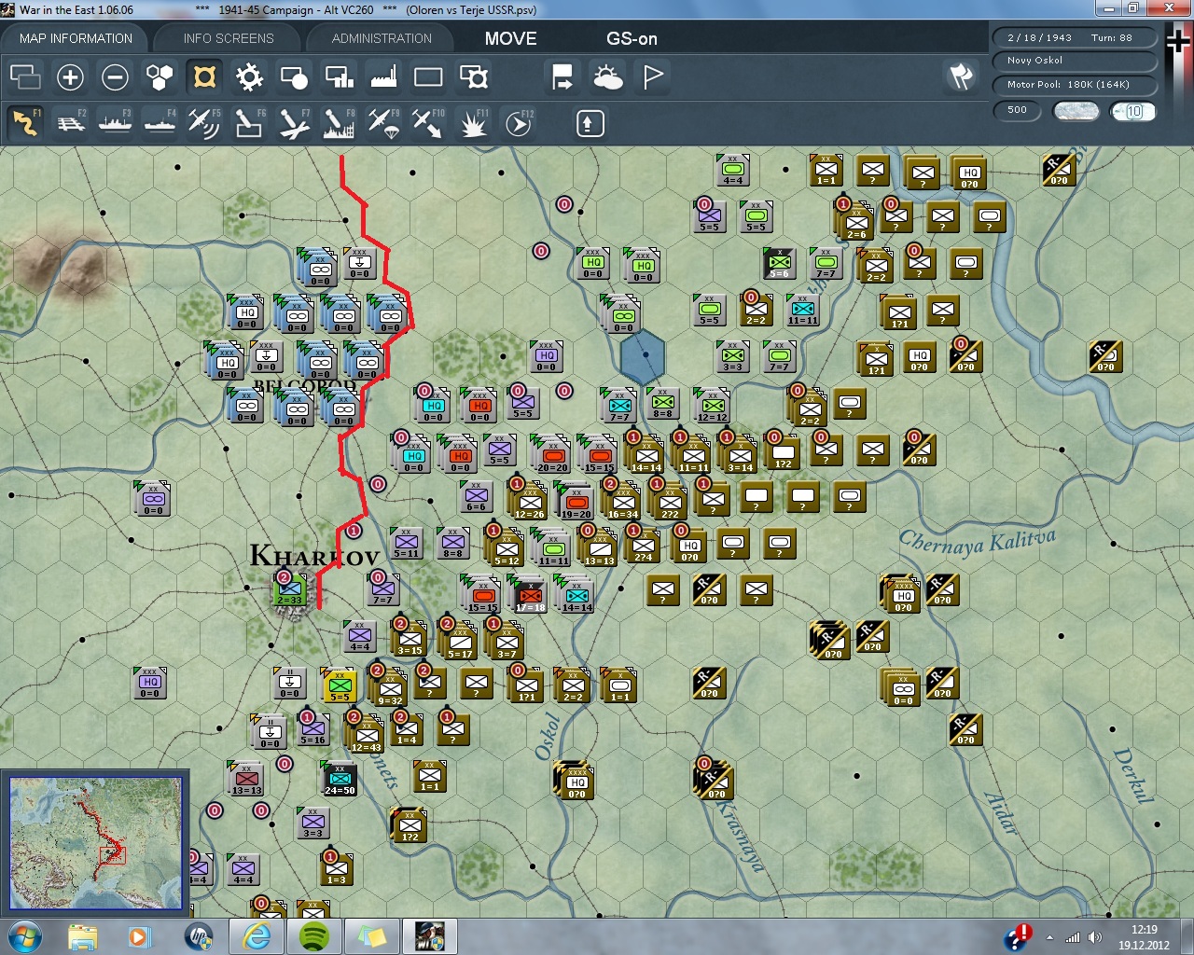Toggle the weather sun-and-cloud icon
This screenshot has width=1194, height=955.
click(608, 76)
